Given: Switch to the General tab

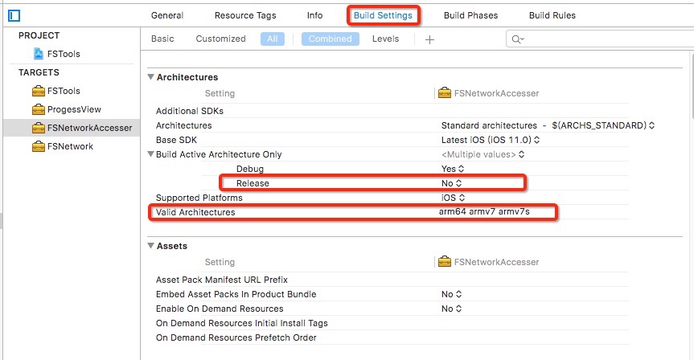Looking at the screenshot, I should (x=167, y=15).
